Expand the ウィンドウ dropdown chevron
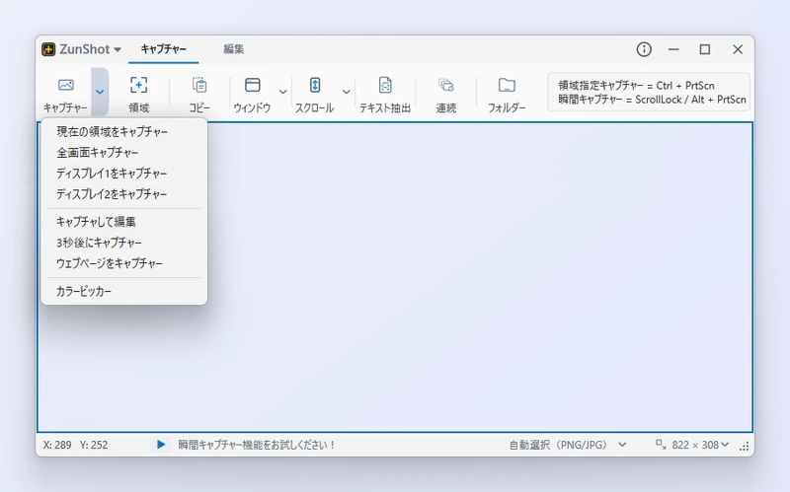This screenshot has height=492, width=790. tap(283, 92)
